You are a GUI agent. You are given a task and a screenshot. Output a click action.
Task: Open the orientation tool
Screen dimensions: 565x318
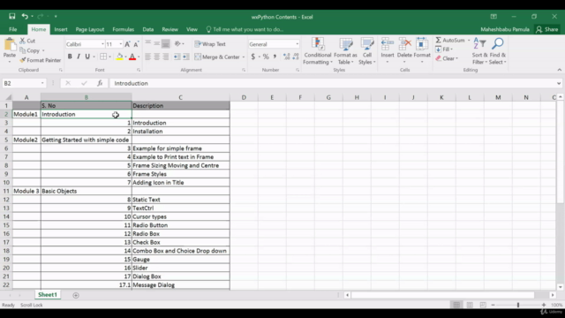tap(177, 44)
